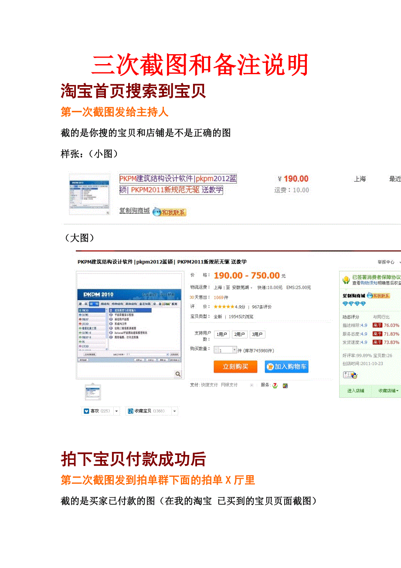The width and height of the screenshot is (401, 568).
Task: Click the 和我联系 Wangwang chat icon in search result
Action: [x=169, y=212]
